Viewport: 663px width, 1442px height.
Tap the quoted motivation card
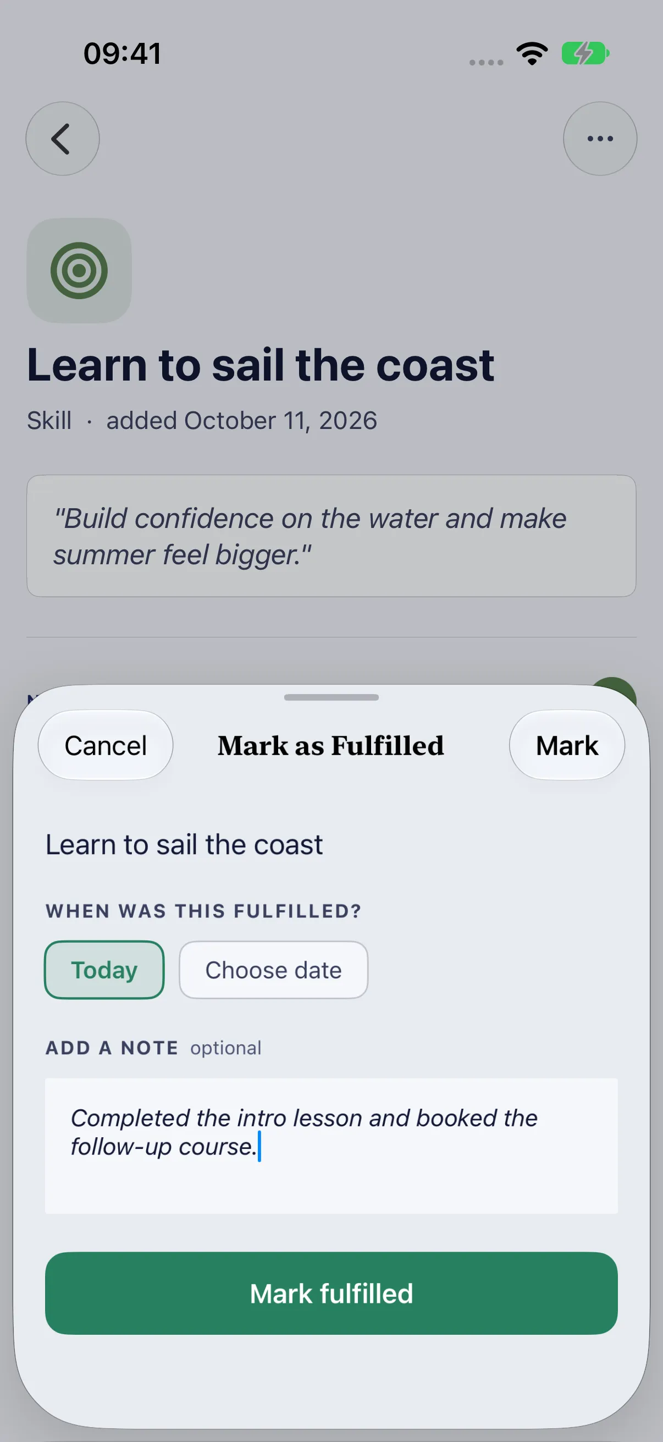[331, 536]
